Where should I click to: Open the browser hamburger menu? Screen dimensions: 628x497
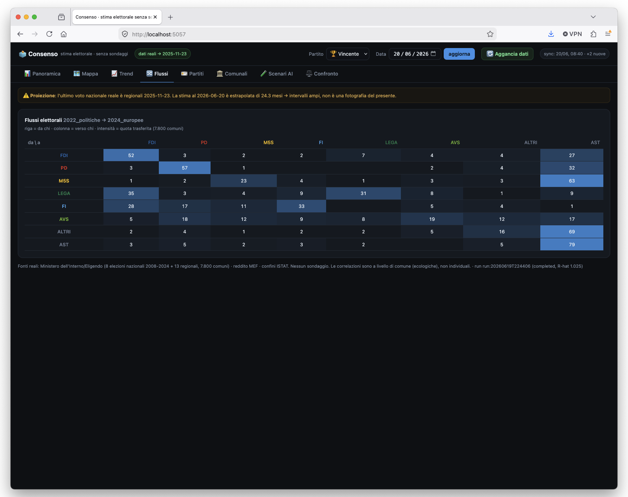(608, 34)
